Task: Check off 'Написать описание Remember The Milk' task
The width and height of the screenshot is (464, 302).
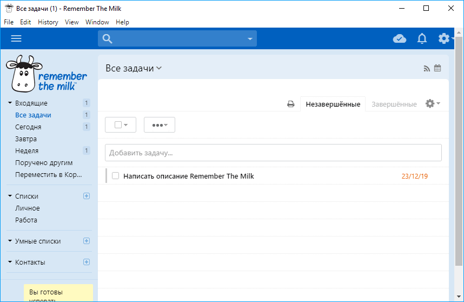Action: tap(115, 176)
